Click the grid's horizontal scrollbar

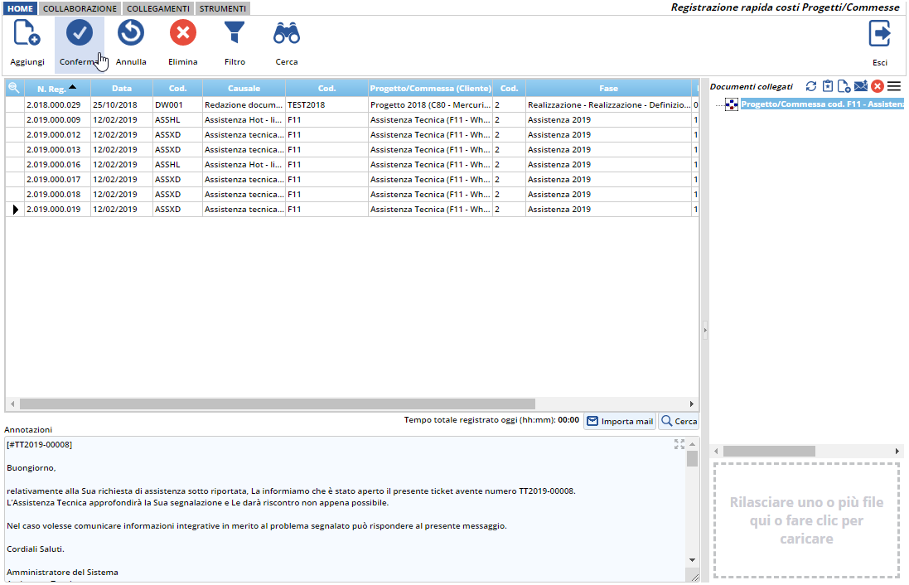(277, 404)
